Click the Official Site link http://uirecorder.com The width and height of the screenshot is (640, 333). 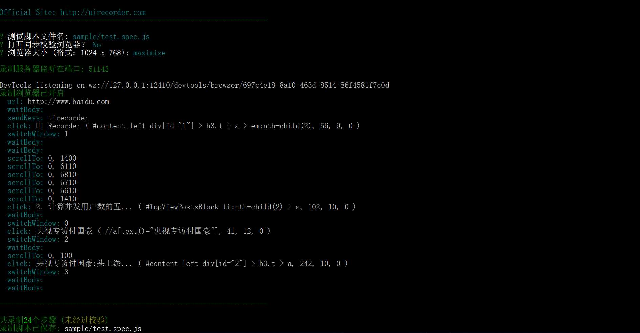click(103, 12)
